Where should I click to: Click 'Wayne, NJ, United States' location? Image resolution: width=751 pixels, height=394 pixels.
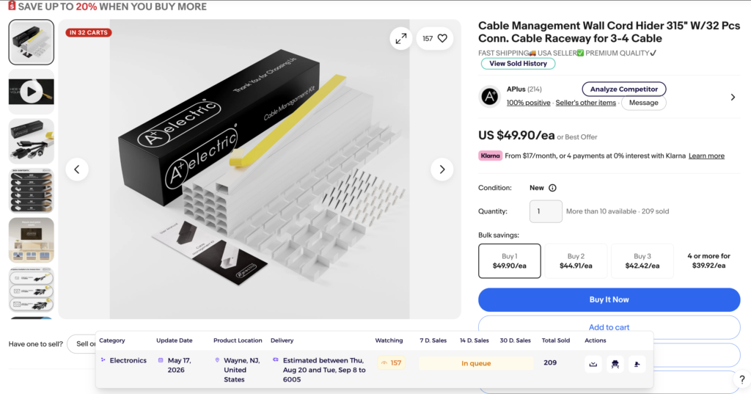242,370
